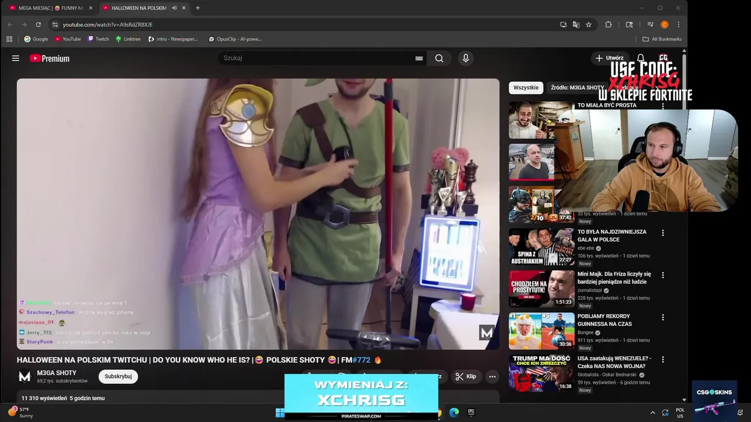This screenshot has width=751, height=422.
Task: Open the Linktree bookmark
Action: pos(128,39)
